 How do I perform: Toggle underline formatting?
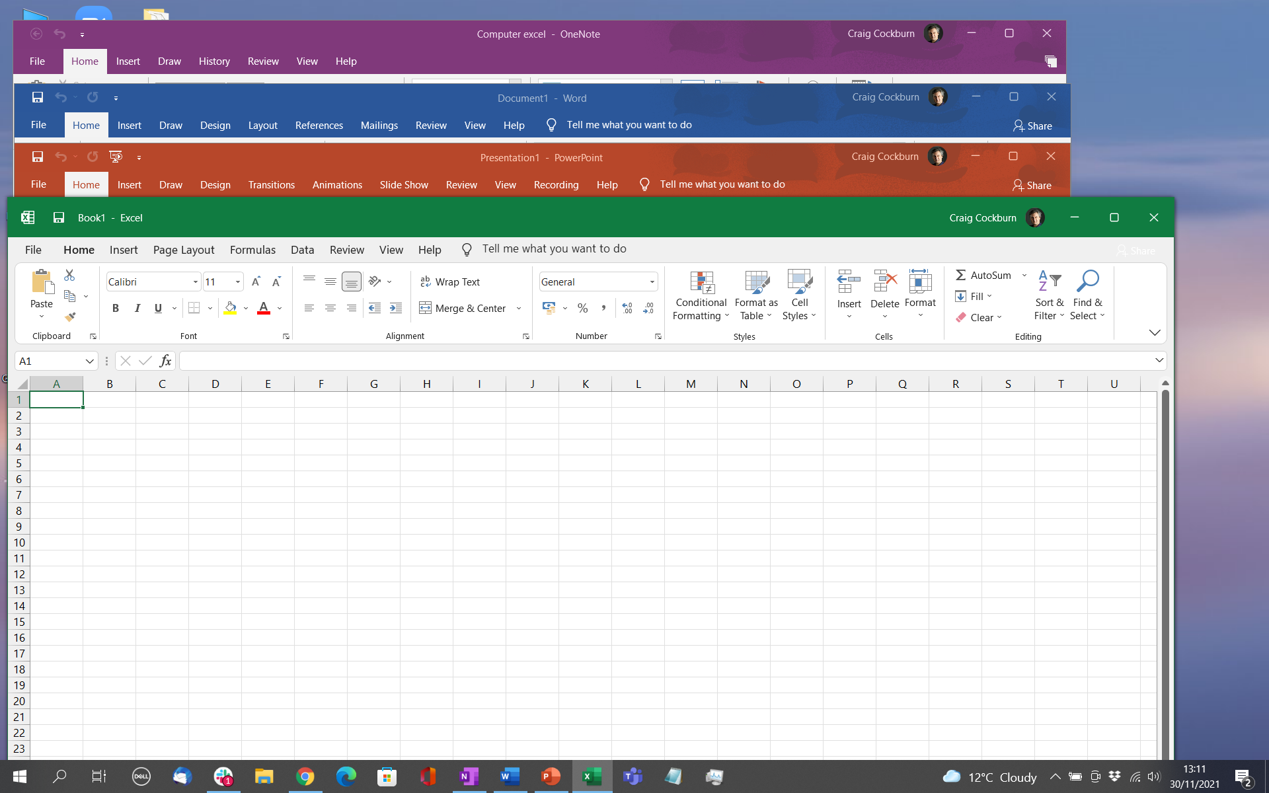click(x=158, y=308)
